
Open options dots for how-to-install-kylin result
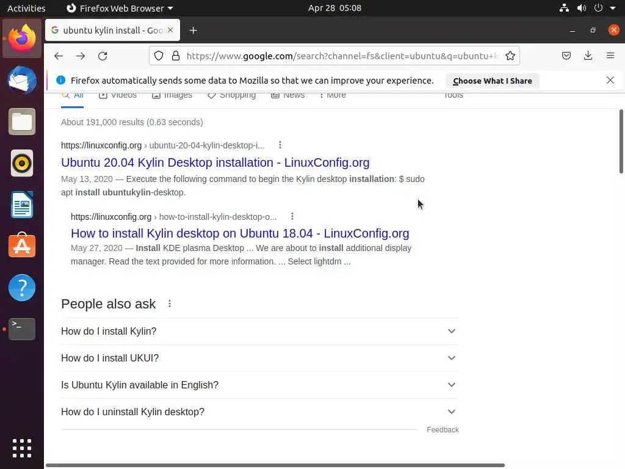292,216
